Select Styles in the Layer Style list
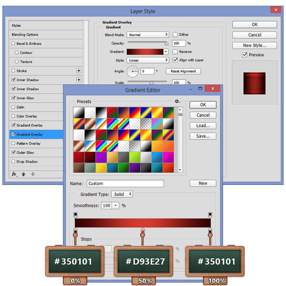Screen dimensions: 286x286 [46, 25]
